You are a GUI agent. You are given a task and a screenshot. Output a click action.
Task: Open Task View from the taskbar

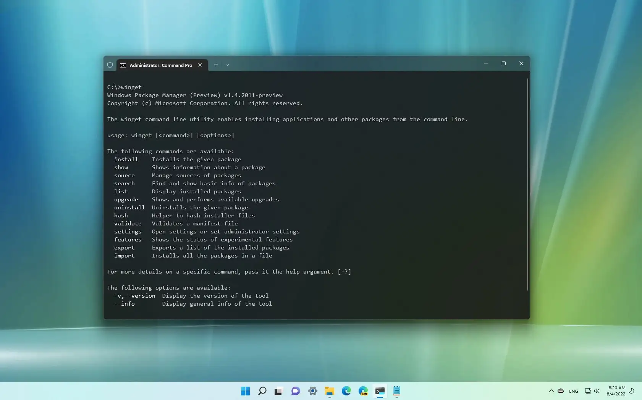(x=279, y=391)
